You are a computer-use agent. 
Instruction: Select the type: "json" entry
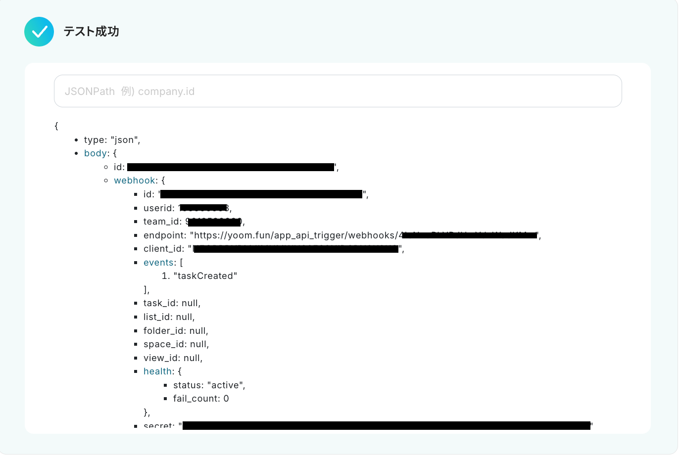[x=112, y=140]
